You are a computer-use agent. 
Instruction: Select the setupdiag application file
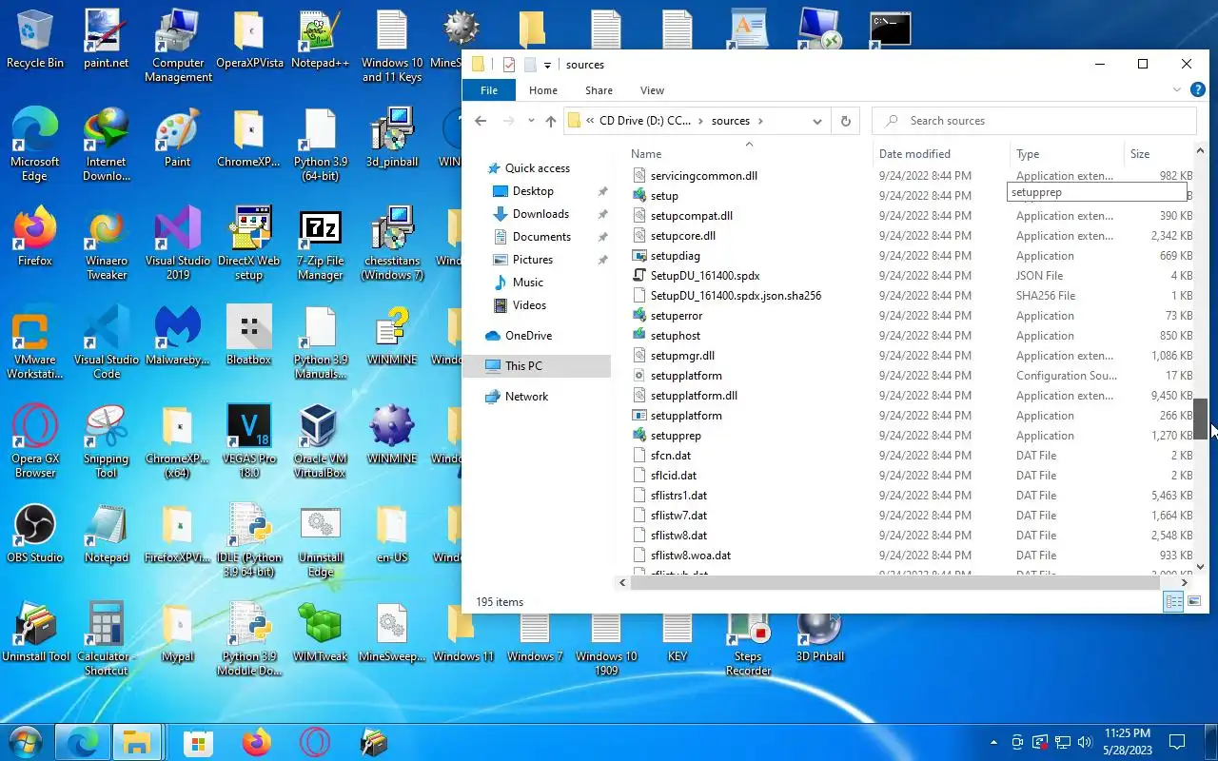point(676,256)
